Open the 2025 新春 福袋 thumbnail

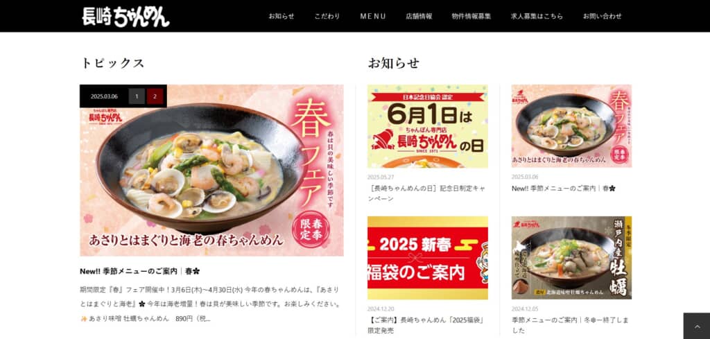click(x=427, y=257)
